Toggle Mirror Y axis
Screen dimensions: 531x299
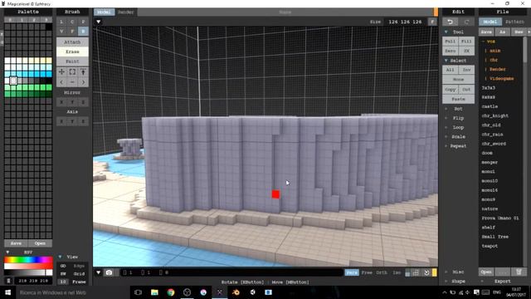point(72,102)
